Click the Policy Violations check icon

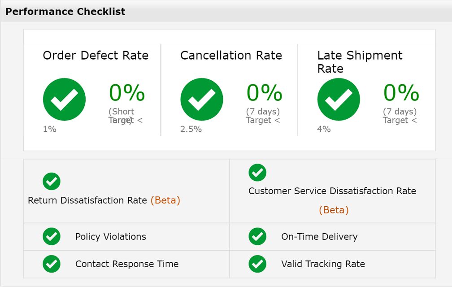point(52,237)
